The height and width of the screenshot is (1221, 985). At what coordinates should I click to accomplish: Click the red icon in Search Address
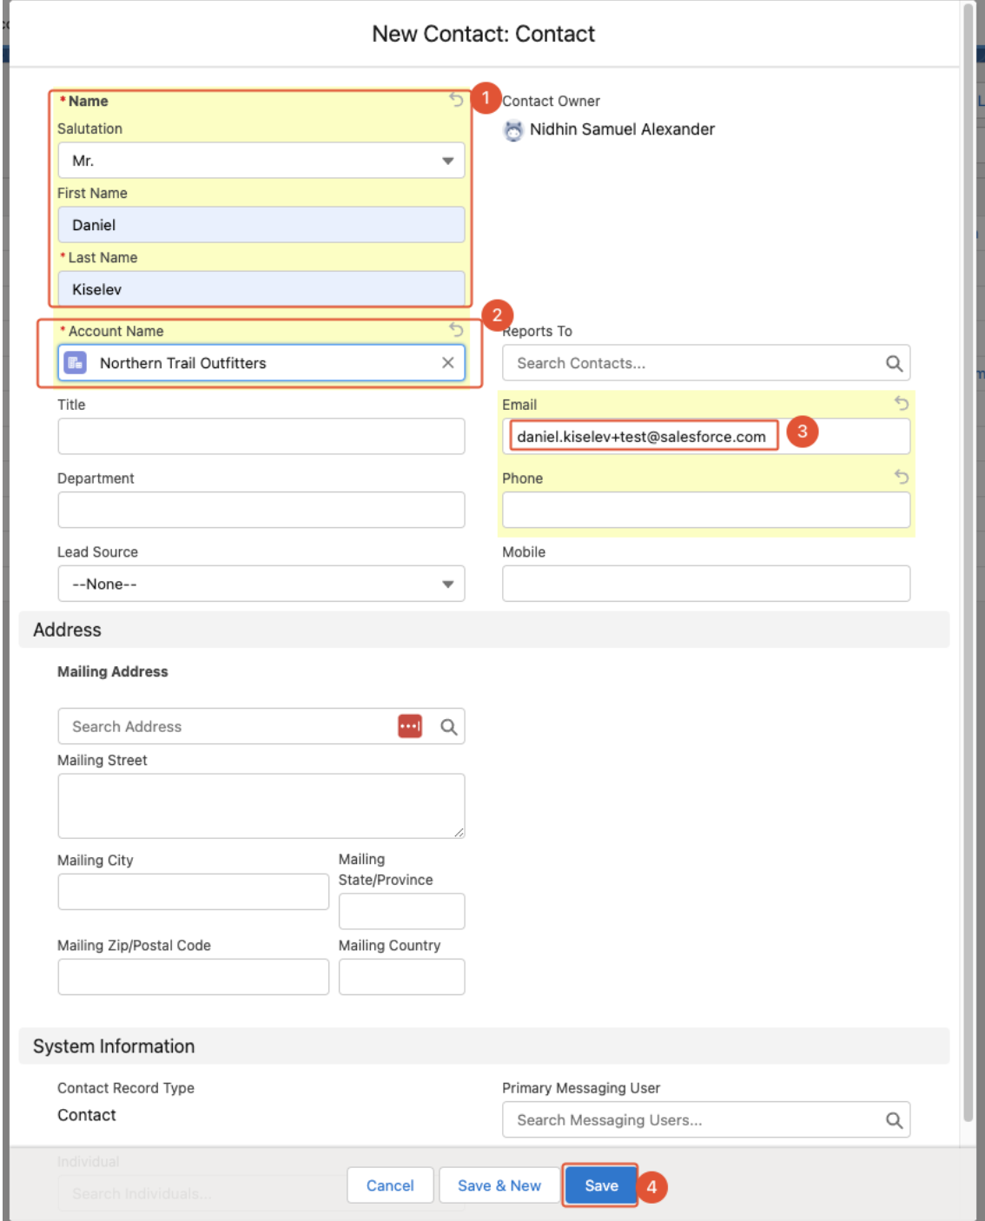coord(410,727)
